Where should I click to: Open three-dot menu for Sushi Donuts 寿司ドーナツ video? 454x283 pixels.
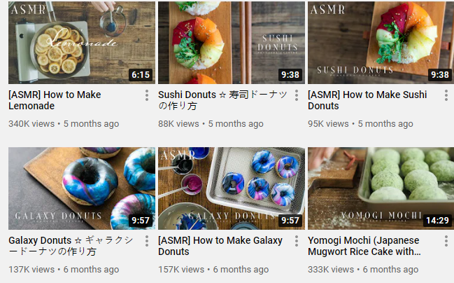297,95
